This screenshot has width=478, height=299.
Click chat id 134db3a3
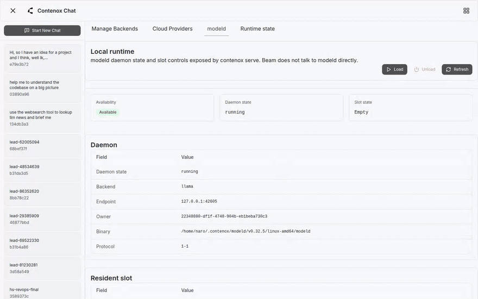pos(19,124)
